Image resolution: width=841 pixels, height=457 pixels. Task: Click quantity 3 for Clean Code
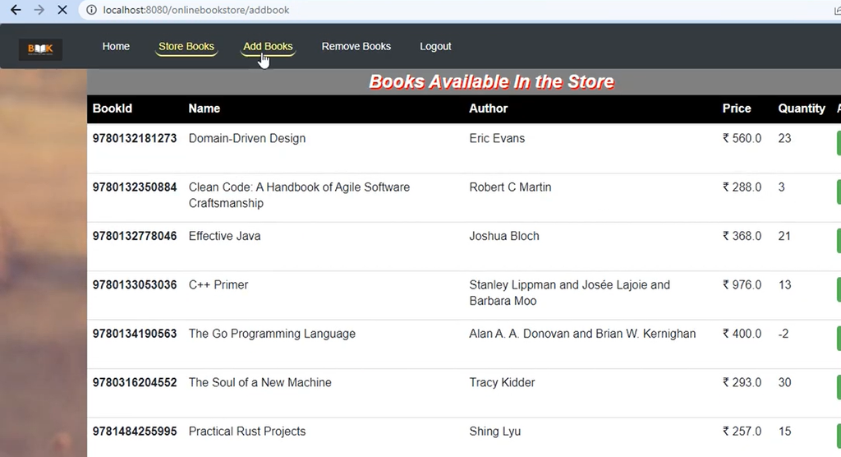click(x=782, y=187)
